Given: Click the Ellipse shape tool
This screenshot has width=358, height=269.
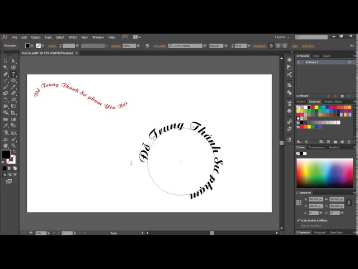Looking at the screenshot, I should click(x=13, y=81).
